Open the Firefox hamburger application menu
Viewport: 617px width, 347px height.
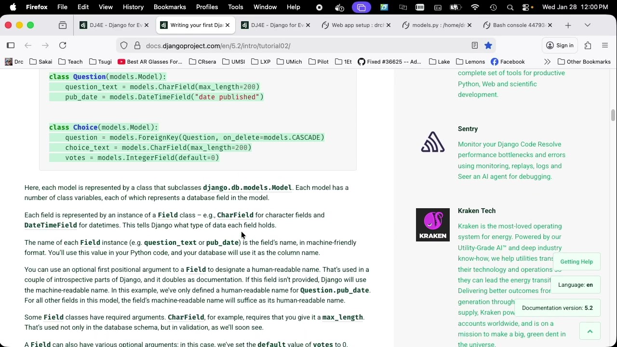click(605, 45)
